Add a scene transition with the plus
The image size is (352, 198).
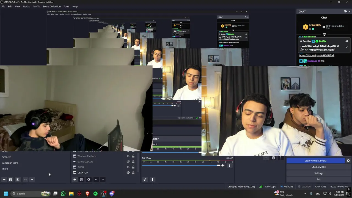click(x=266, y=158)
